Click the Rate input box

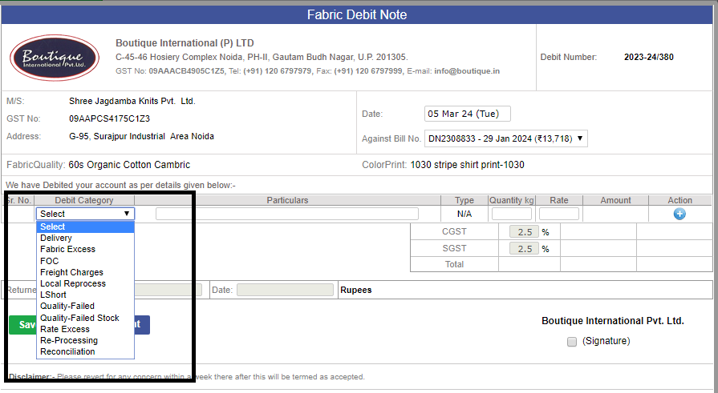[x=558, y=214]
